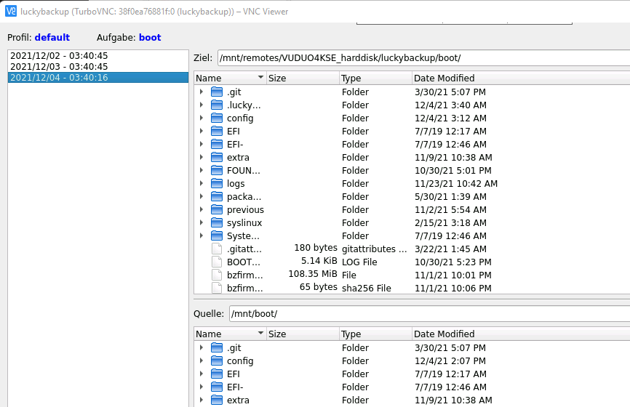
Task: Click the logs folder icon in Ziel list
Action: pyautogui.click(x=217, y=183)
